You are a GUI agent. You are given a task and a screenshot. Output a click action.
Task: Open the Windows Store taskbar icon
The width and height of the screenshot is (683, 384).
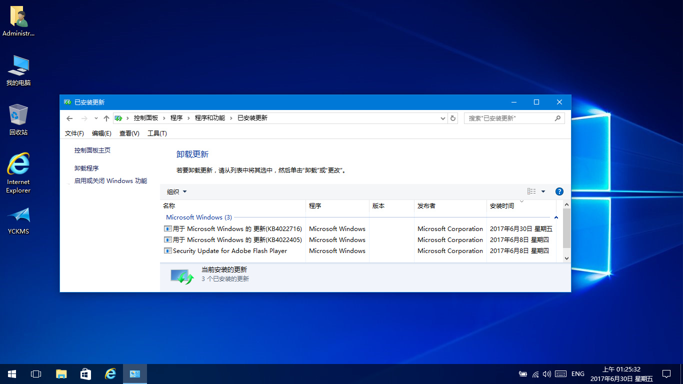tap(85, 374)
